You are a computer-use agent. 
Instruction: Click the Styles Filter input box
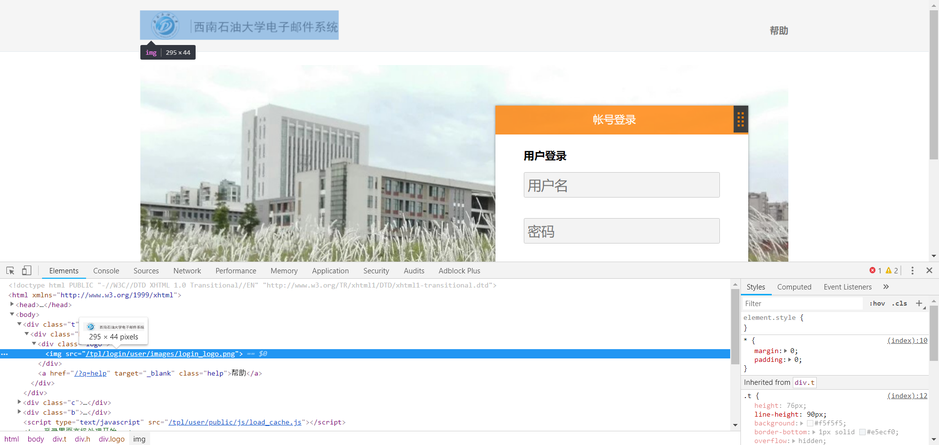coord(802,304)
